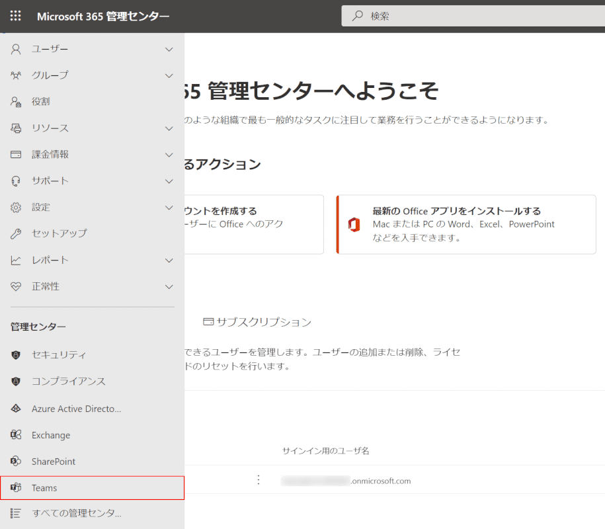Click the 役割 role icon

16,101
